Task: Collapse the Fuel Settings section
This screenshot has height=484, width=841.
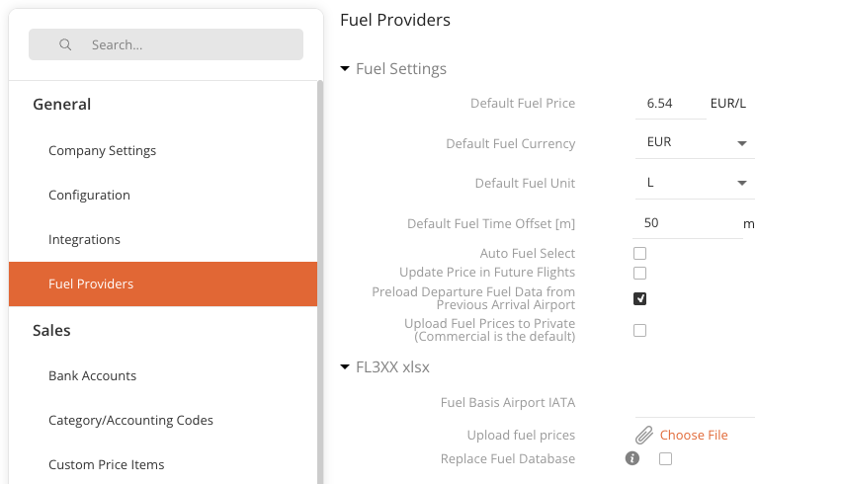Action: (x=345, y=68)
